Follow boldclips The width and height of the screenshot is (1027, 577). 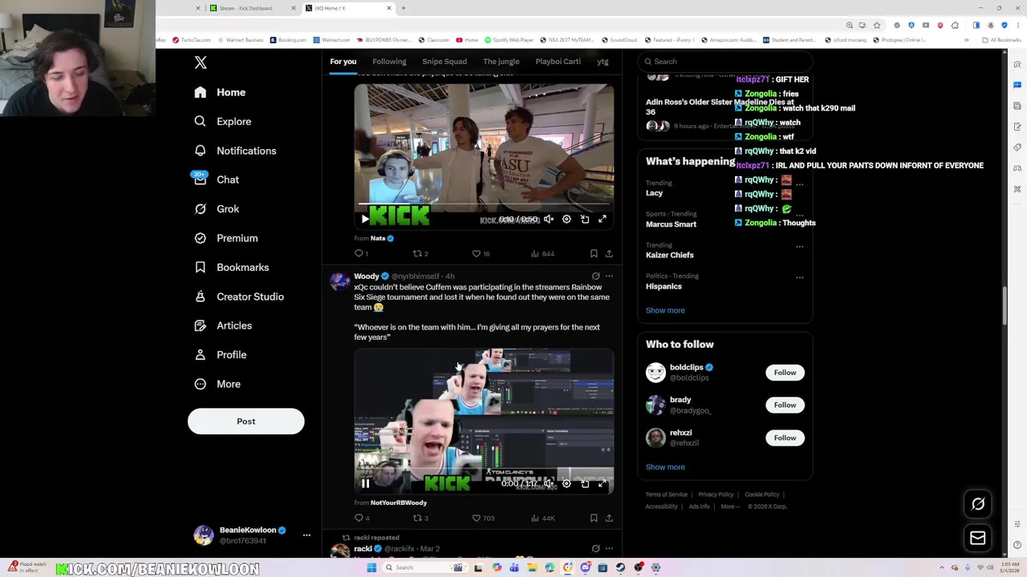[x=785, y=373]
